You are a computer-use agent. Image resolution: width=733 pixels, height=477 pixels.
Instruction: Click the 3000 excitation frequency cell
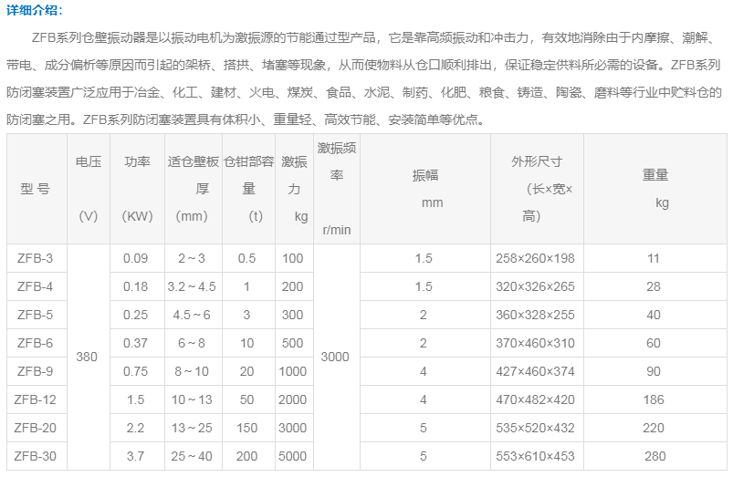[335, 357]
